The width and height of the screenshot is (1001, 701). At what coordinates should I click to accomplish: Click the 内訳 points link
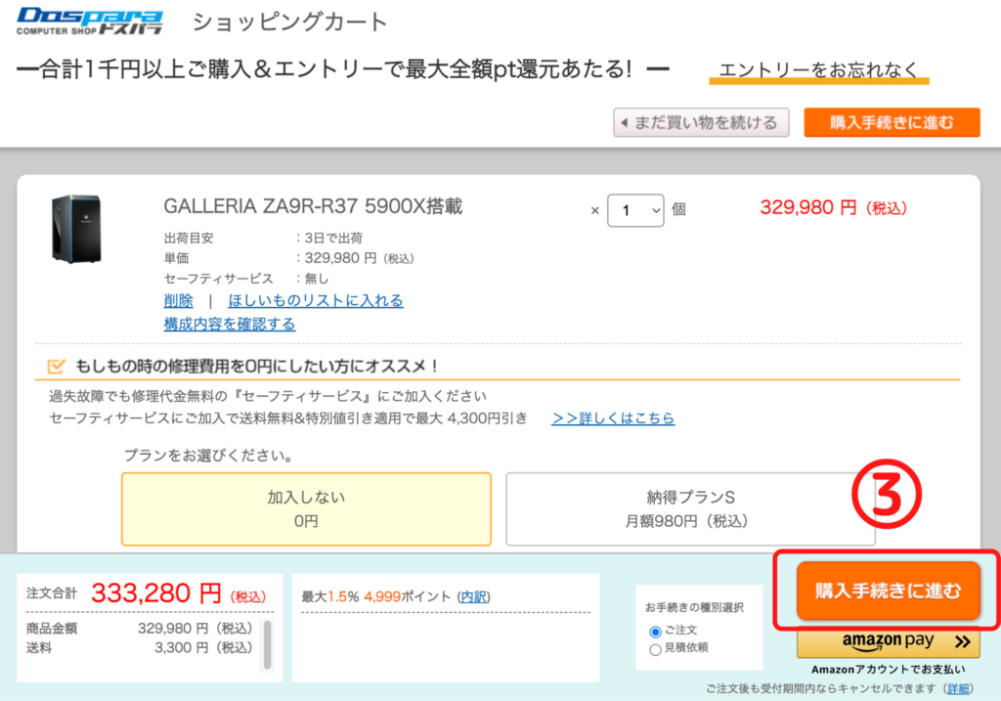pos(475,596)
